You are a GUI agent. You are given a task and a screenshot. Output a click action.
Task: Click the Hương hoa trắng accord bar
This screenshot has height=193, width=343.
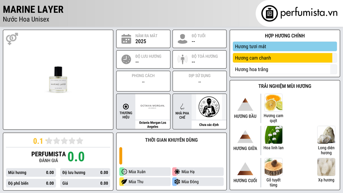coord(285,69)
